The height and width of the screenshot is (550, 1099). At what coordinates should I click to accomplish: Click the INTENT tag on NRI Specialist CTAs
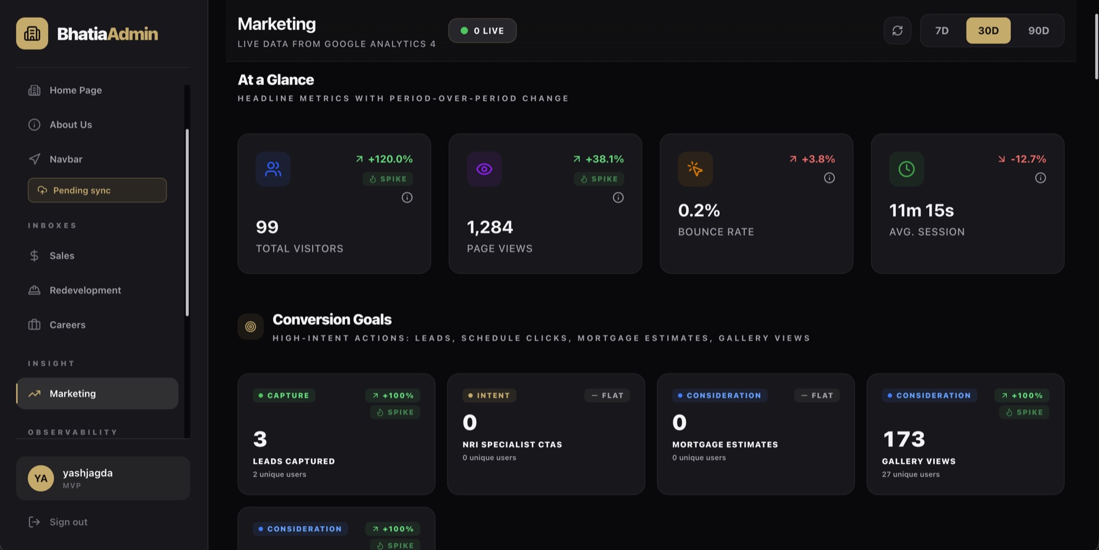pyautogui.click(x=489, y=396)
